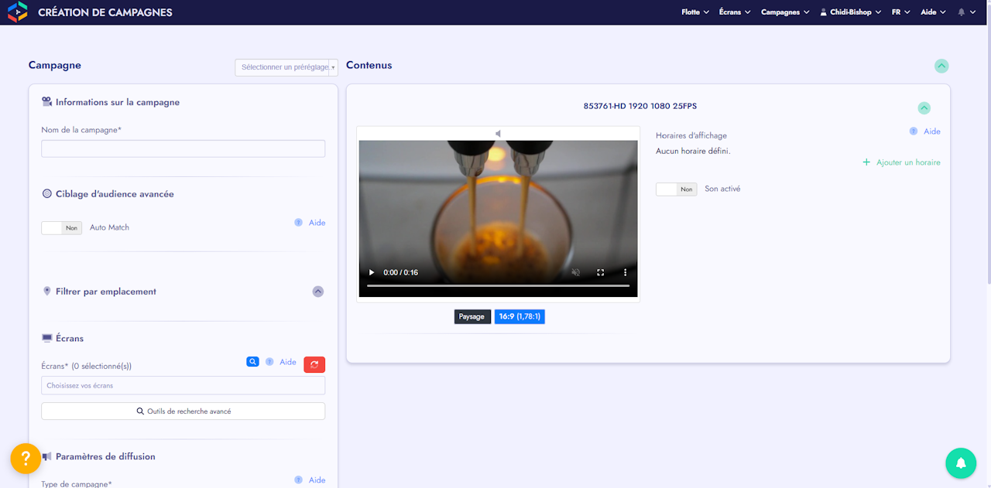Click the Nom de la campagne field
This screenshot has height=488, width=991.
[183, 148]
